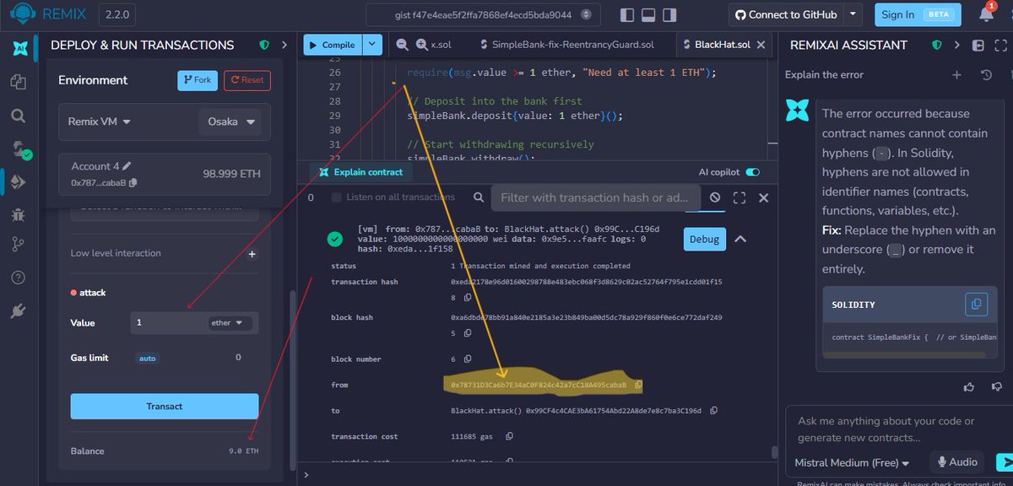This screenshot has height=486, width=1013.
Task: Copy the block hash value
Action: tap(466, 333)
